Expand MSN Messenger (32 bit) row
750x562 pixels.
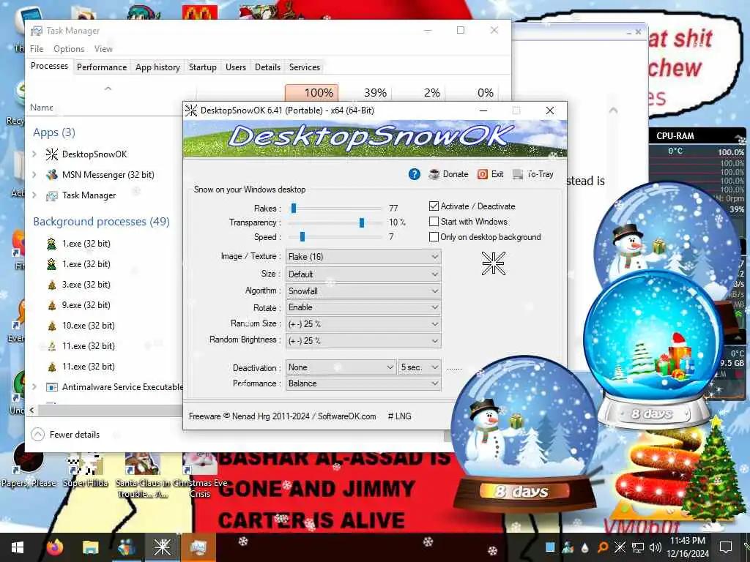tap(34, 174)
